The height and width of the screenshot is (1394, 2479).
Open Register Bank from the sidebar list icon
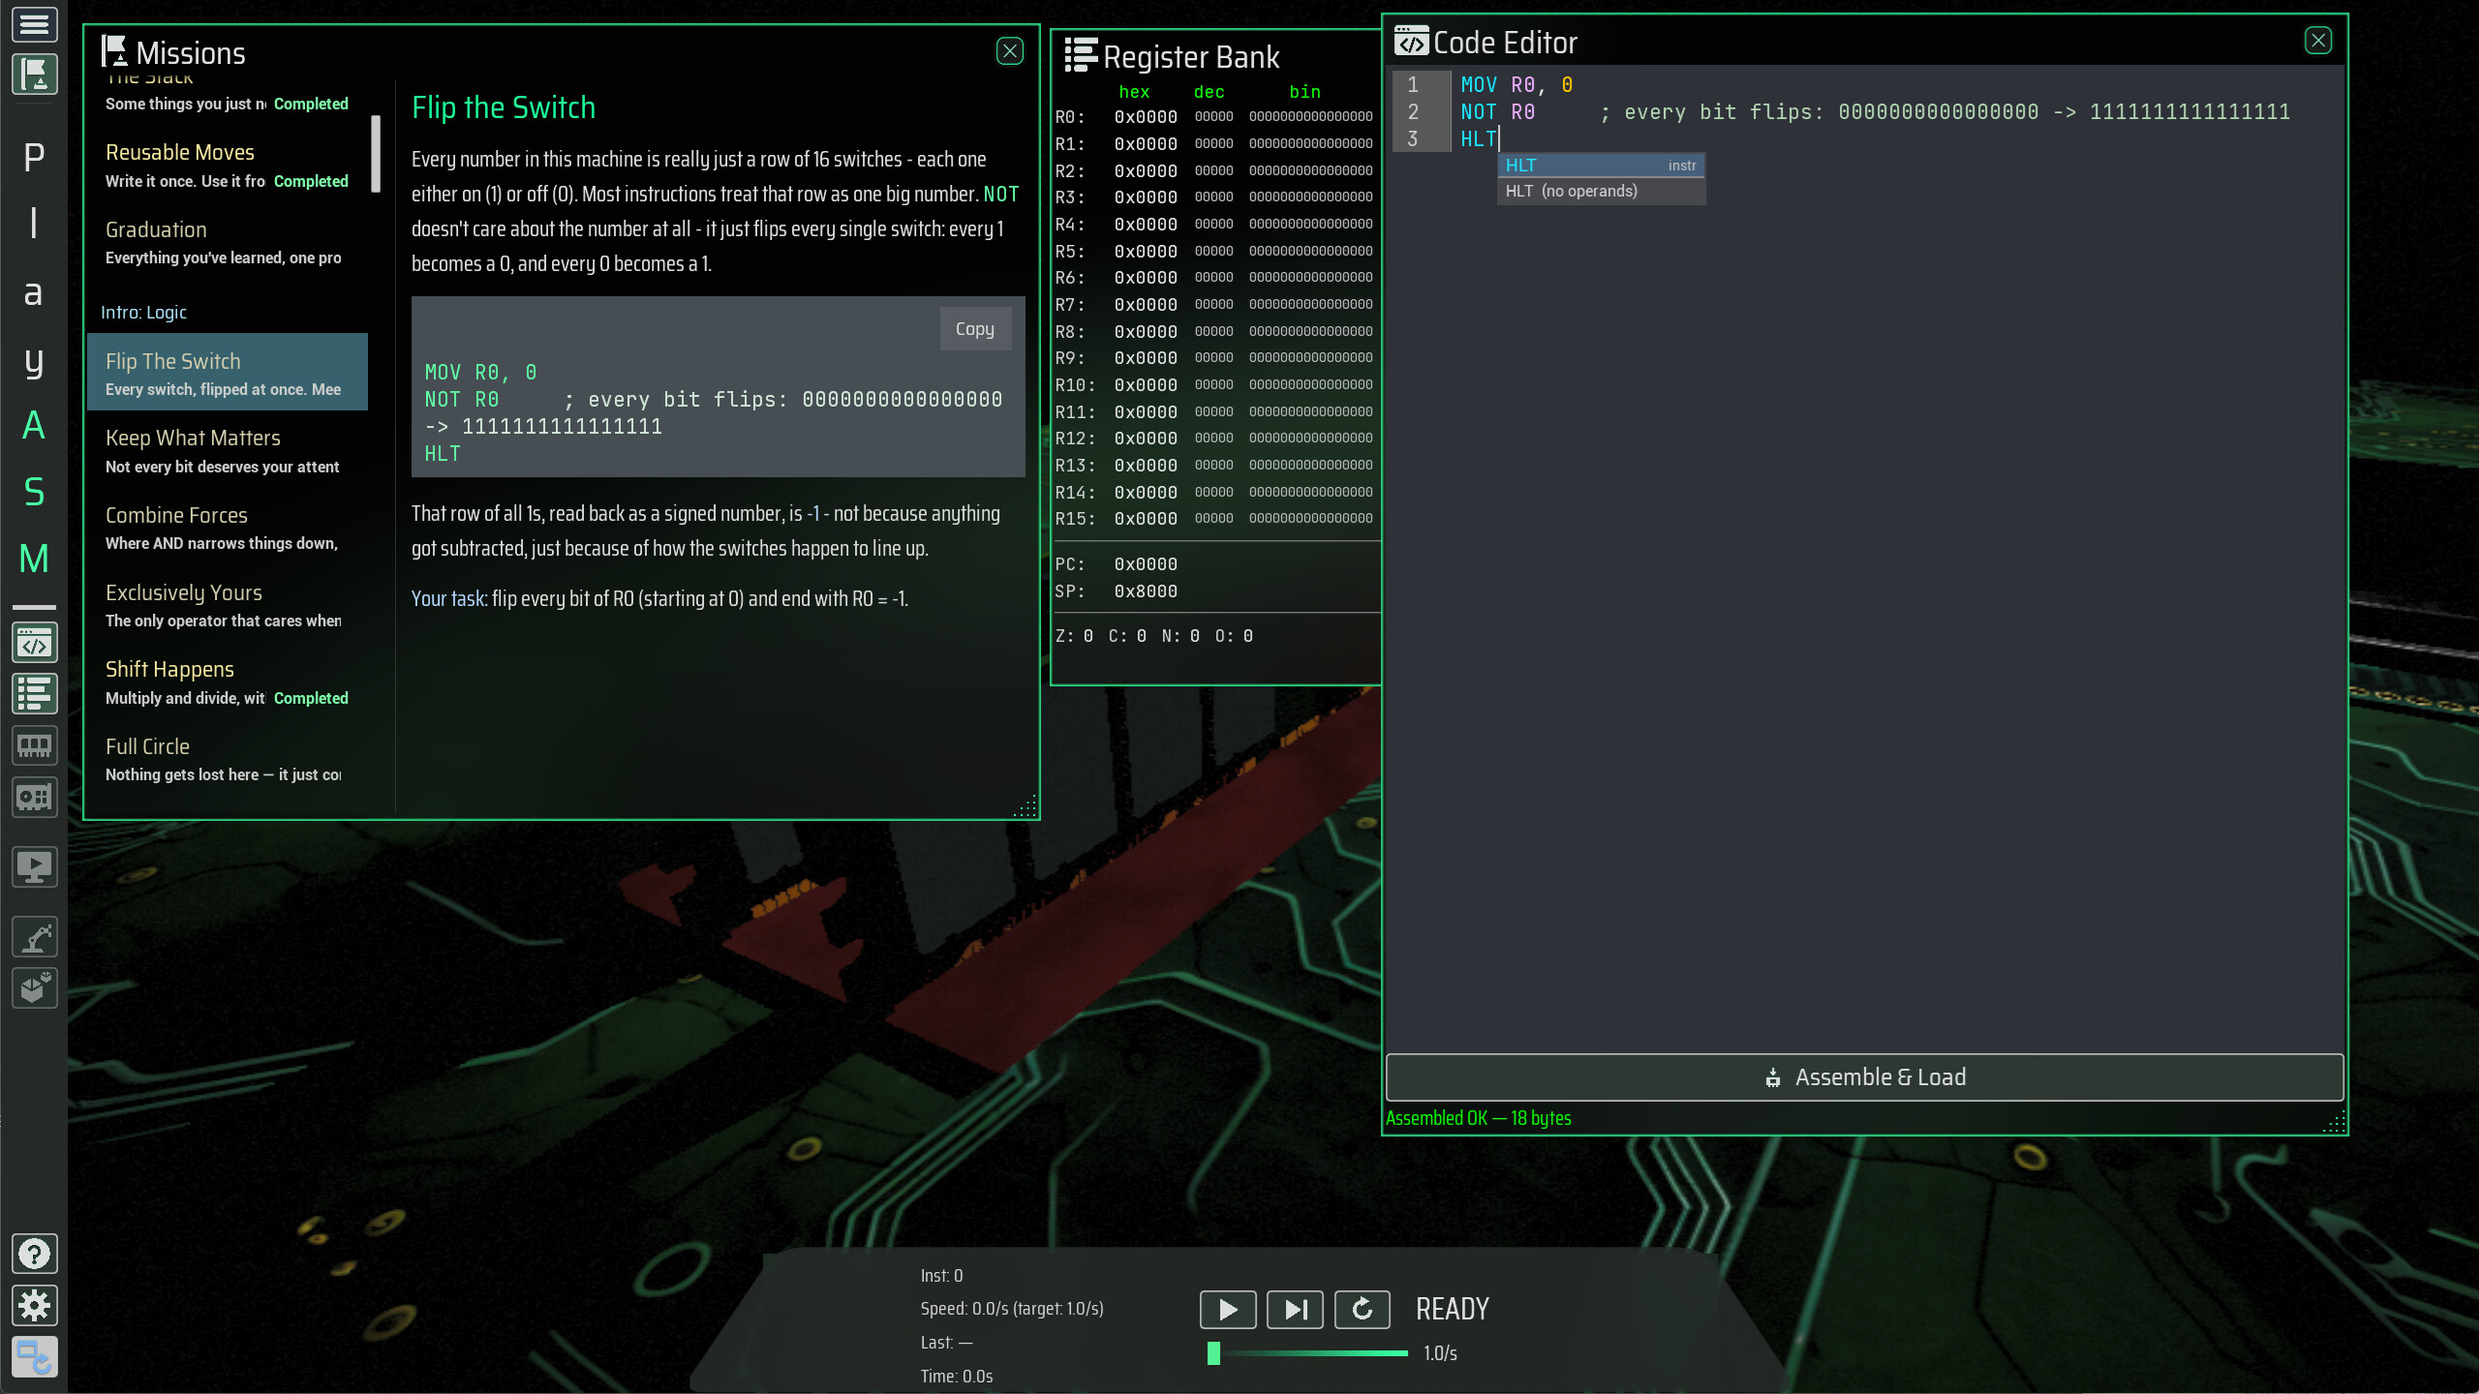(34, 694)
